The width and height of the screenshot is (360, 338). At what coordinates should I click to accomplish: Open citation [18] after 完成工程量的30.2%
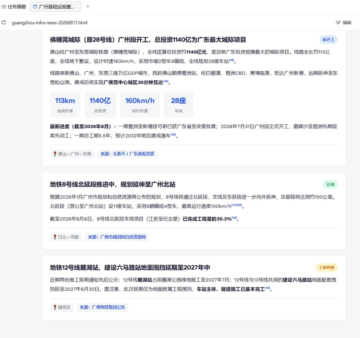[x=234, y=217]
